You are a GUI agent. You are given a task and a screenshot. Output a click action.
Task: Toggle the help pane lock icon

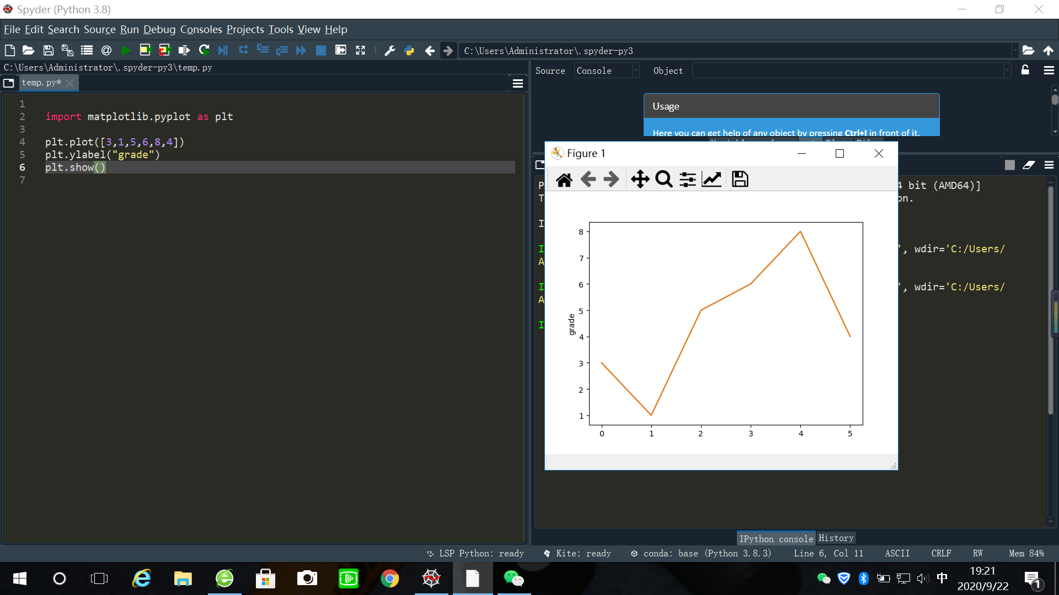(x=1025, y=70)
